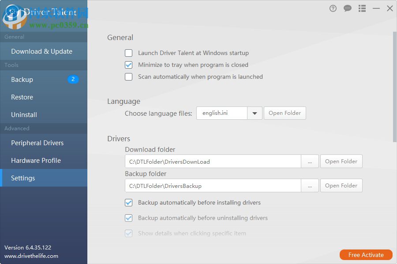This screenshot has width=397, height=264.
Task: Open the help question mark icon
Action: pyautogui.click(x=333, y=9)
